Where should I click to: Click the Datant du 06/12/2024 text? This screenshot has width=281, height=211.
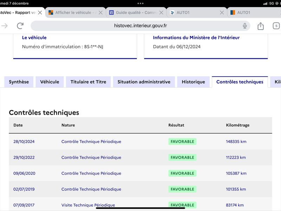[177, 47]
